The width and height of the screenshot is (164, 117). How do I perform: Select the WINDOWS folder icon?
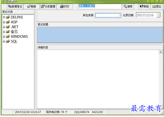pyautogui.click(x=8, y=36)
